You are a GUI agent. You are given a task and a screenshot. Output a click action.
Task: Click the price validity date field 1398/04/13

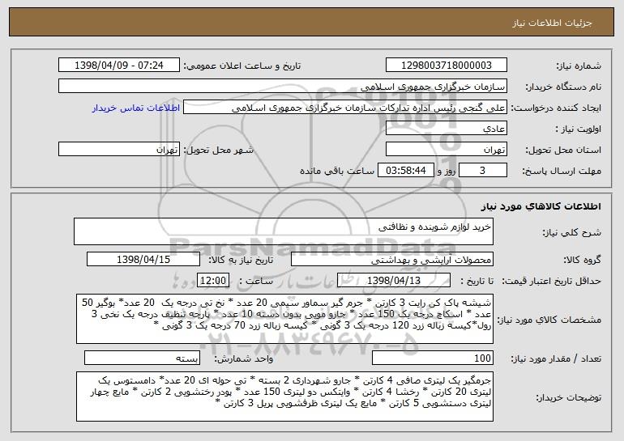(394, 280)
